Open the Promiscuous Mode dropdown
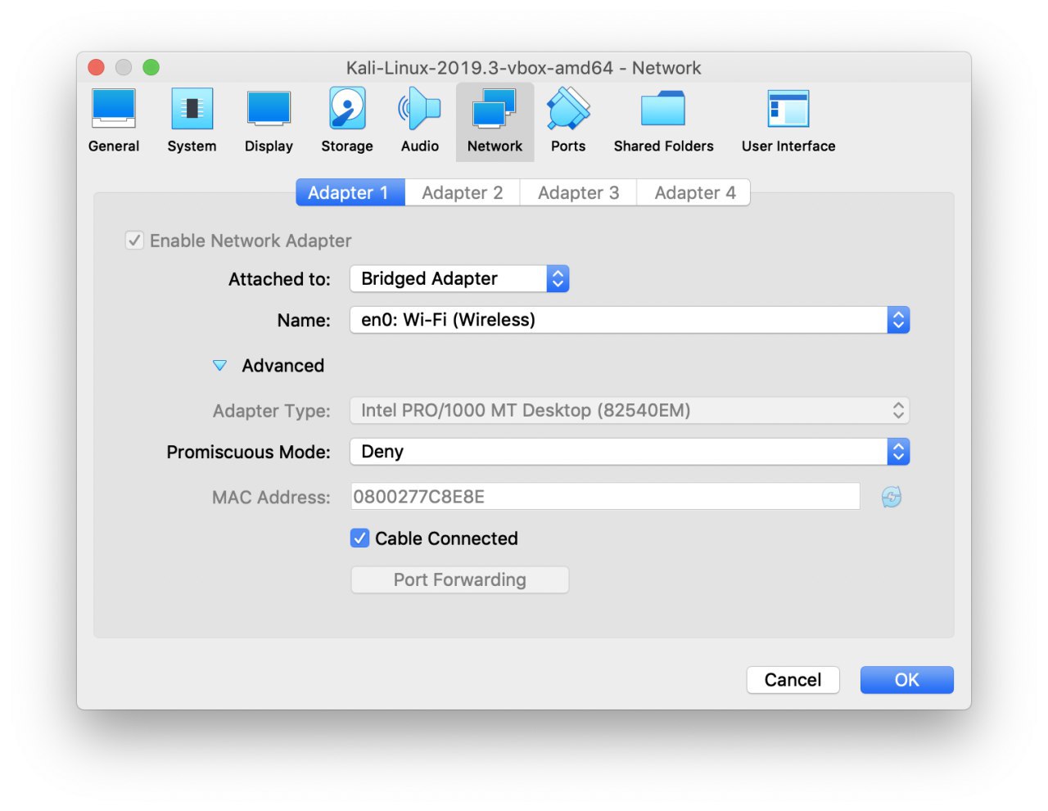Screen dimensions: 1048x811 (x=630, y=452)
